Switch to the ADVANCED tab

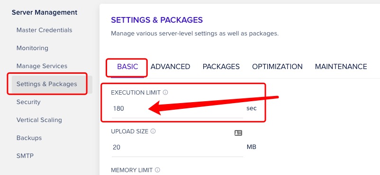171,67
